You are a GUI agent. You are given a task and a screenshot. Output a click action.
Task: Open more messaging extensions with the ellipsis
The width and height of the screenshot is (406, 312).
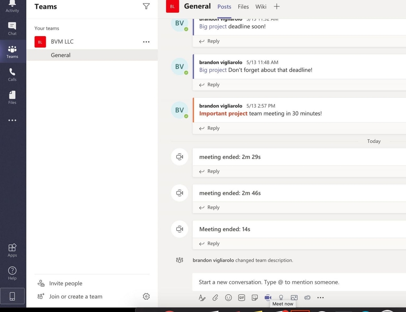click(x=320, y=297)
